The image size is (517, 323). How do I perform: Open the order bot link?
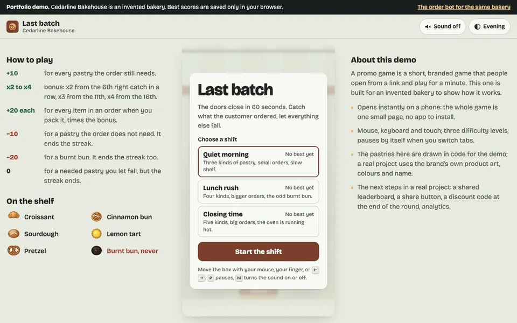tap(464, 7)
